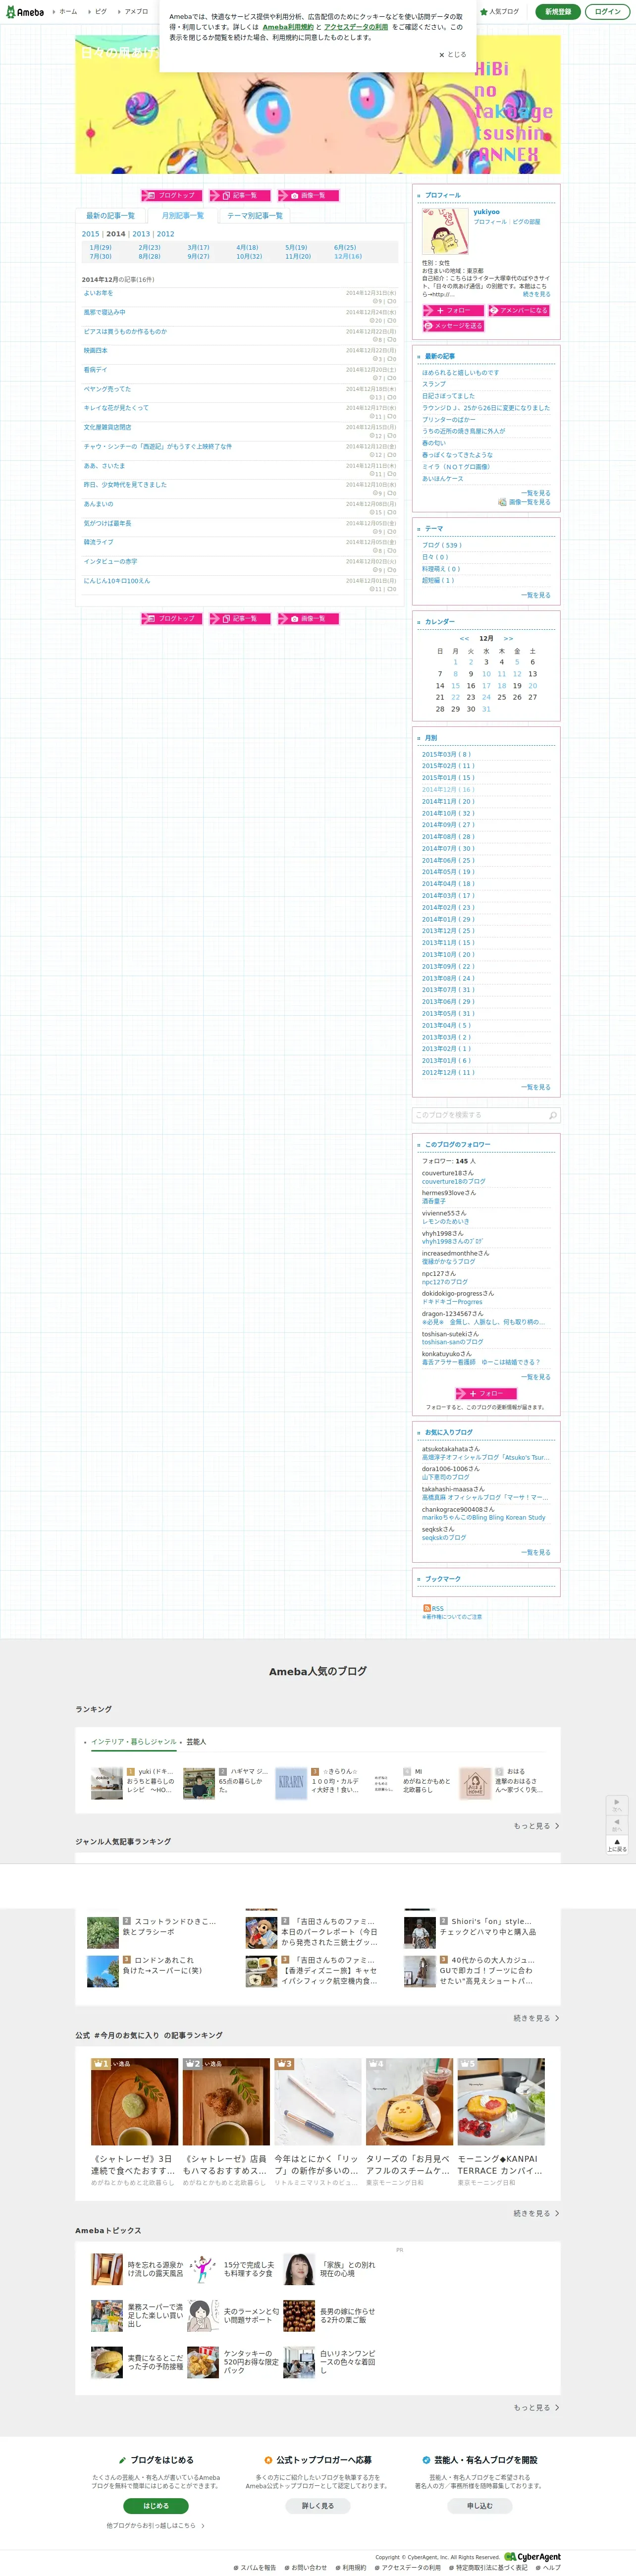Open monthly archive 2015年03月 ( 8 )

[x=446, y=754]
